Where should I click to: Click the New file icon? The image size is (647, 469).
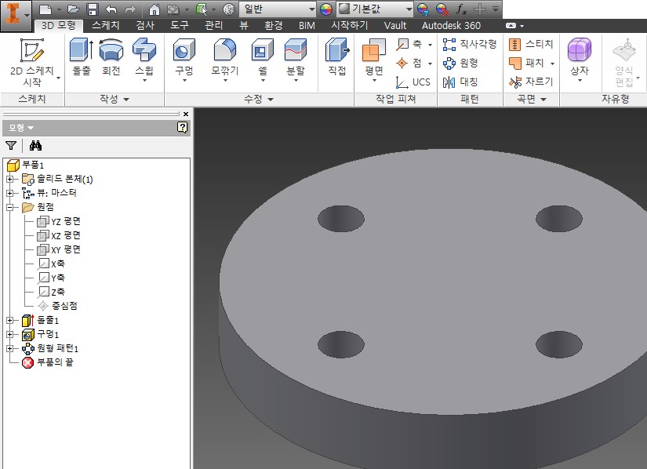[45, 9]
